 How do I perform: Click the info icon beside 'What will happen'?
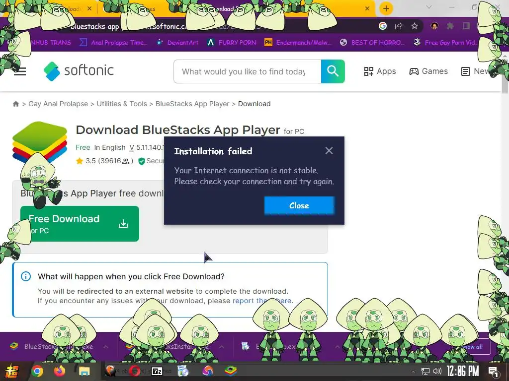[26, 276]
